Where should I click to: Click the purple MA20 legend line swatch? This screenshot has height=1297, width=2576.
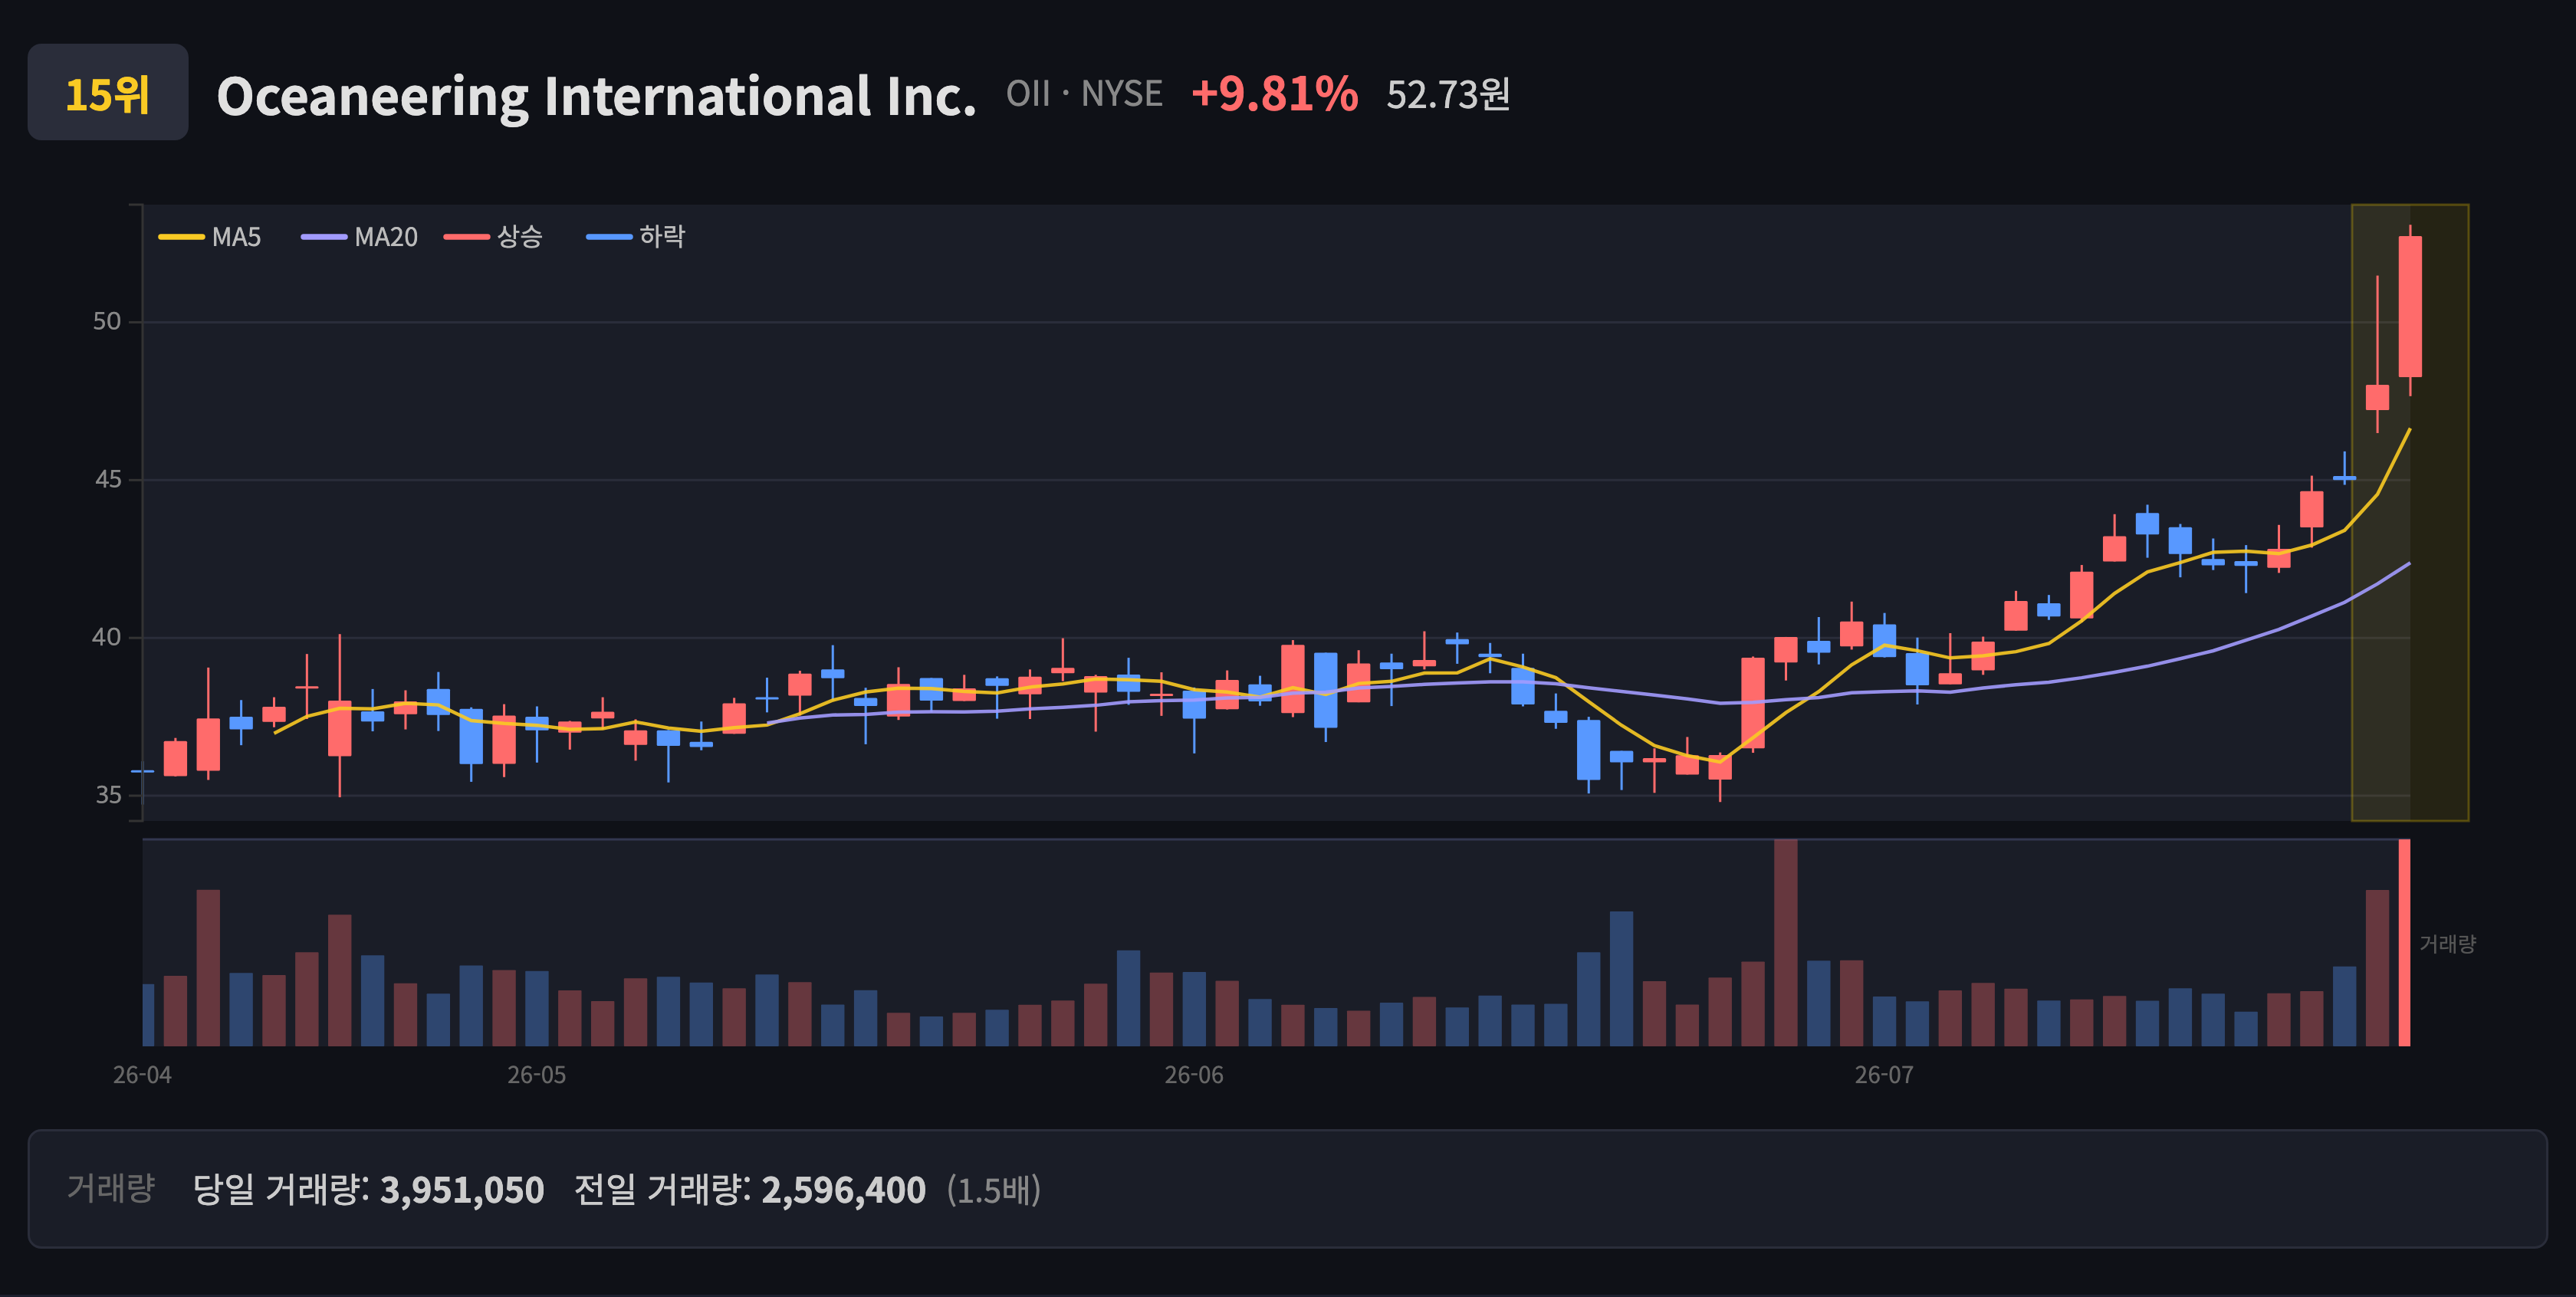[x=324, y=237]
